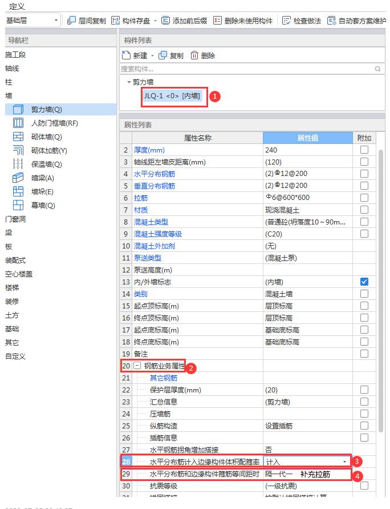The image size is (390, 509).
Task: Open the 门窗洞 navigation category
Action: pos(15,219)
